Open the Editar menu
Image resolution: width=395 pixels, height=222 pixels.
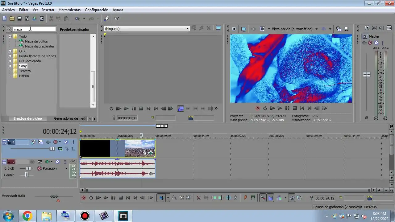pyautogui.click(x=24, y=10)
